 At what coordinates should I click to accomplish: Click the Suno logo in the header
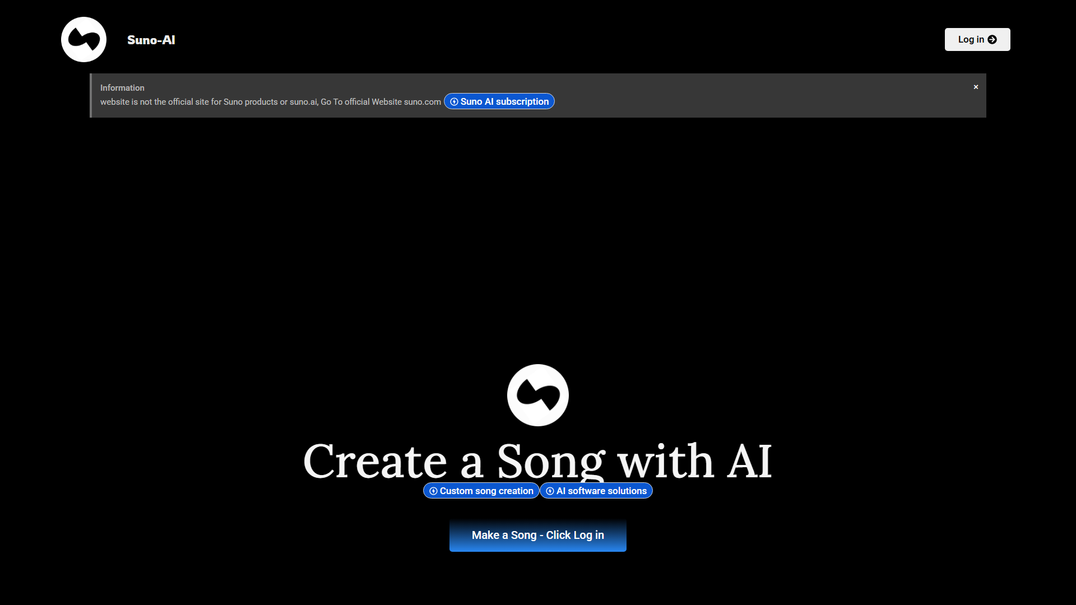point(84,39)
